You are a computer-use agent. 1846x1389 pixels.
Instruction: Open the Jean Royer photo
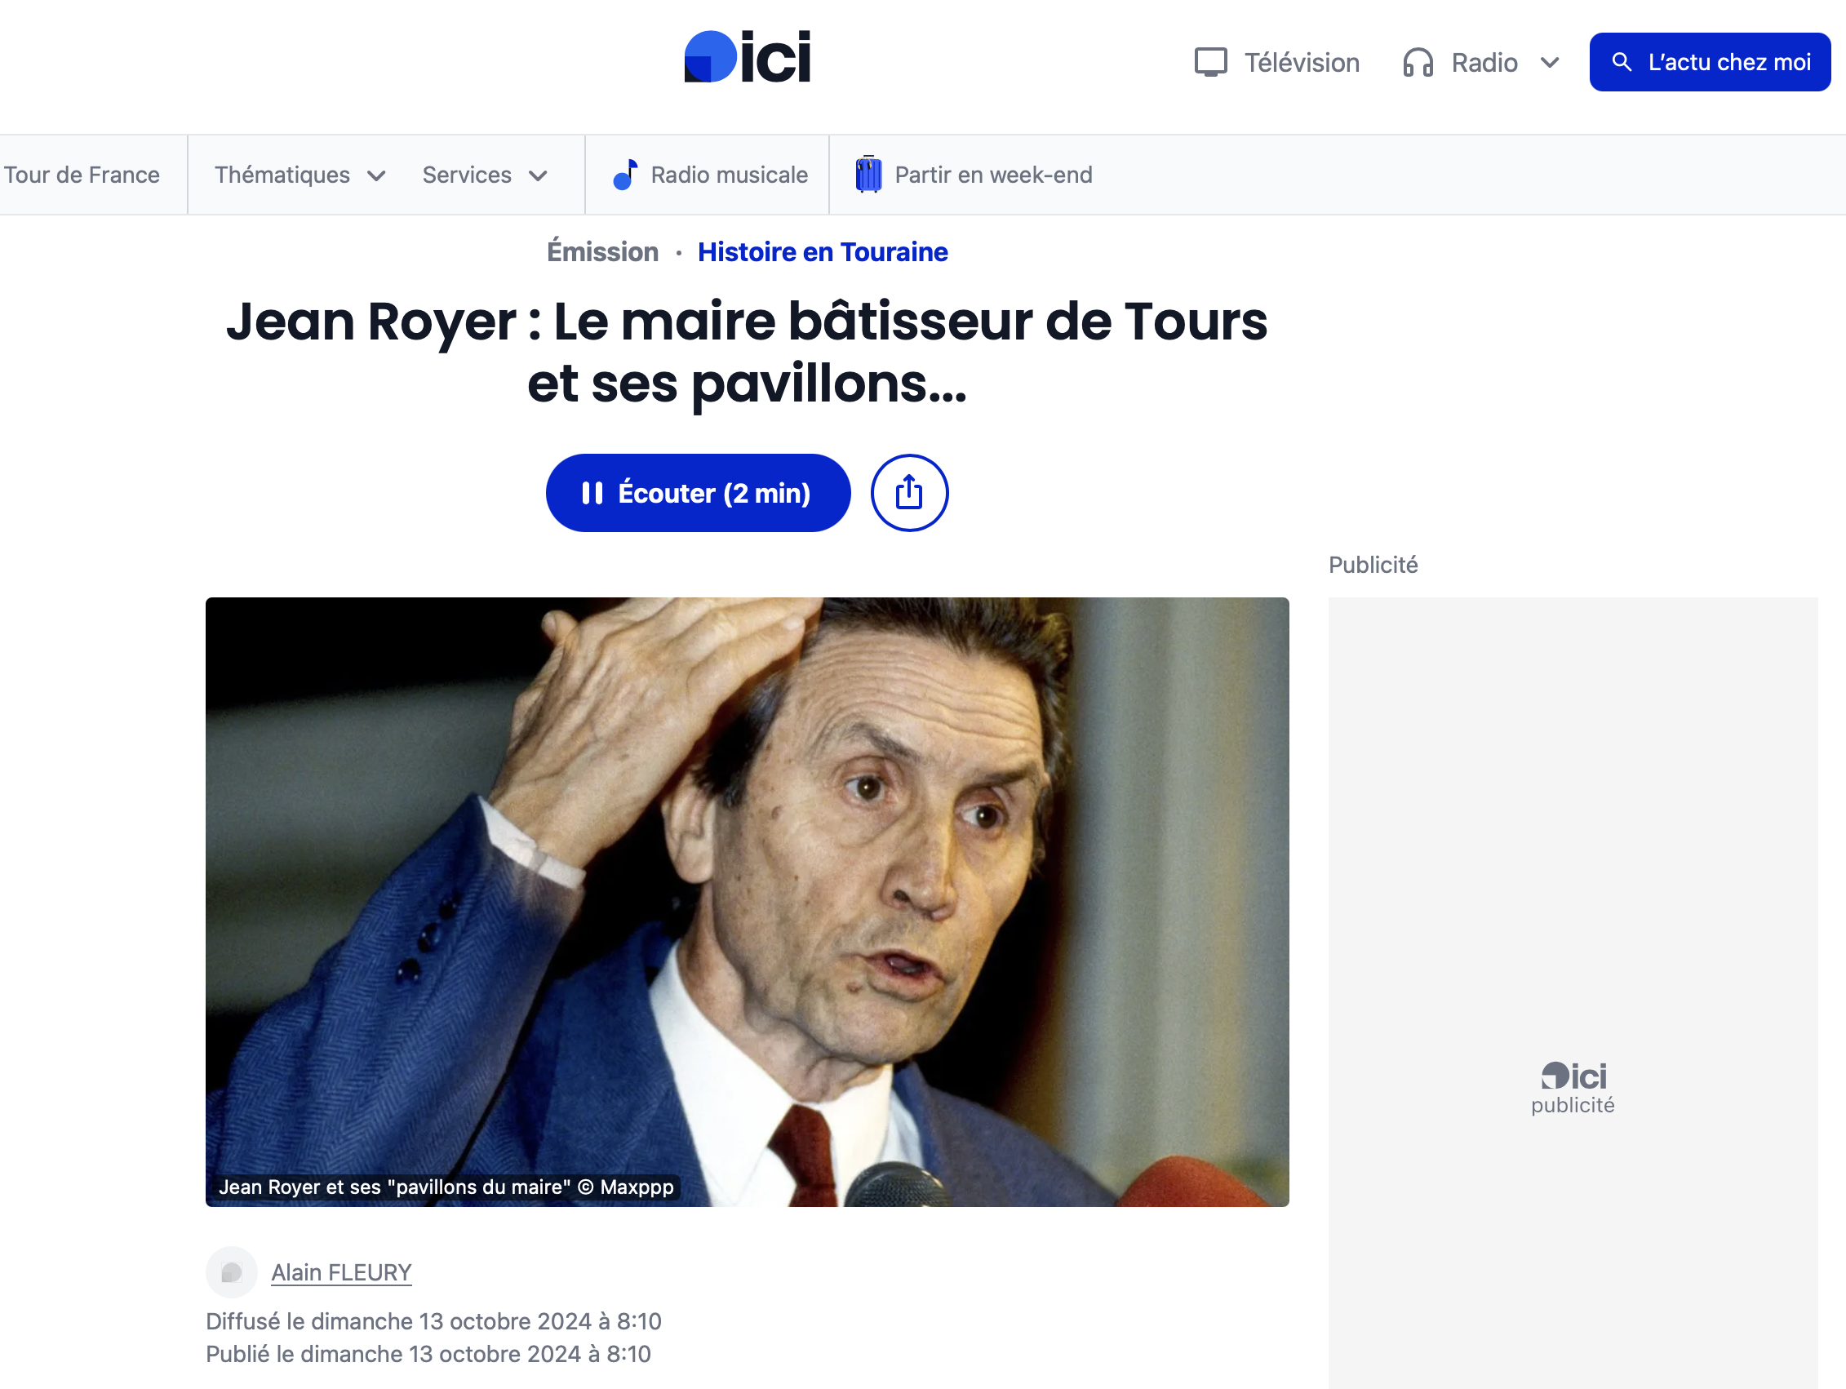747,902
